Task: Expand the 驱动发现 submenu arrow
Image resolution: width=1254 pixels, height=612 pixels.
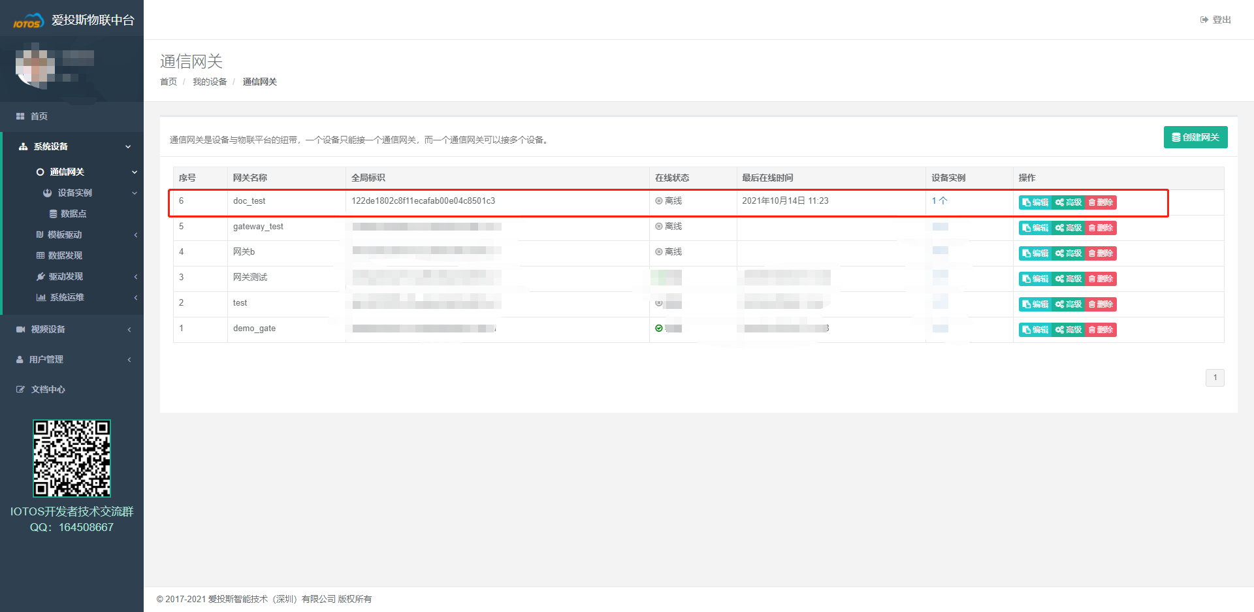Action: (x=135, y=276)
